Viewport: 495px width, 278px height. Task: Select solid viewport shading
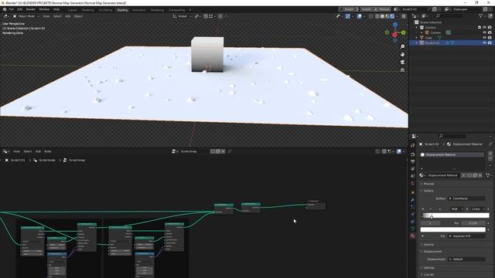tap(382, 16)
